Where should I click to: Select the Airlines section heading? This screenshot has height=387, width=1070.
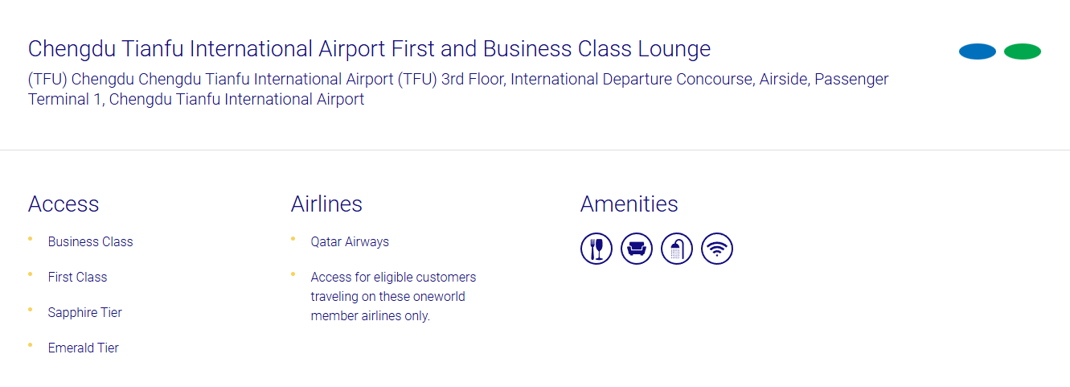tap(326, 204)
